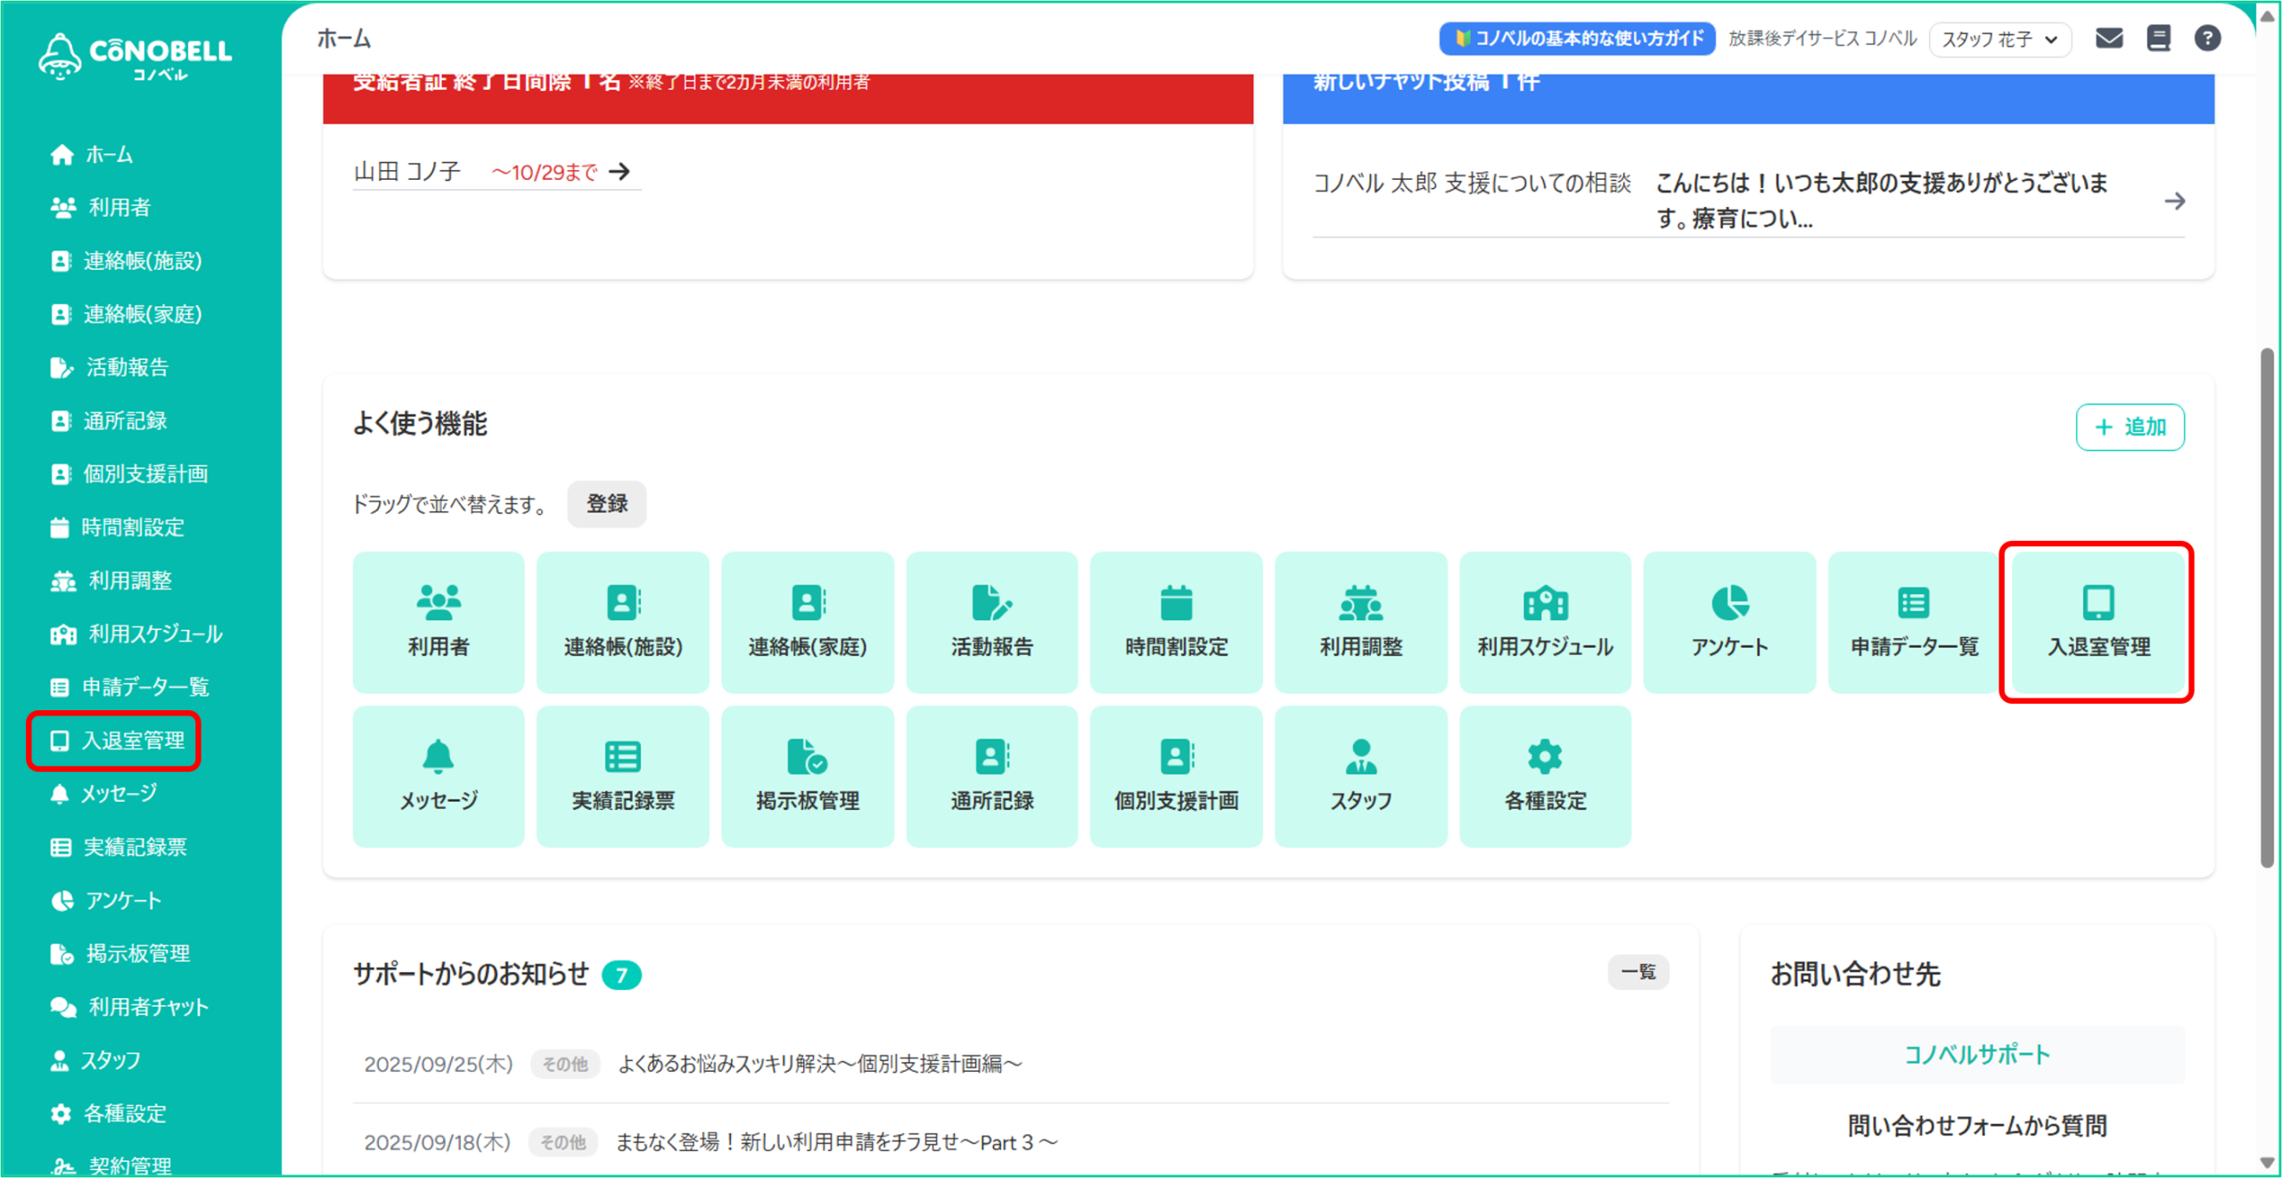Click the 一覧 button for support notices
This screenshot has height=1178, width=2282.
(1638, 971)
